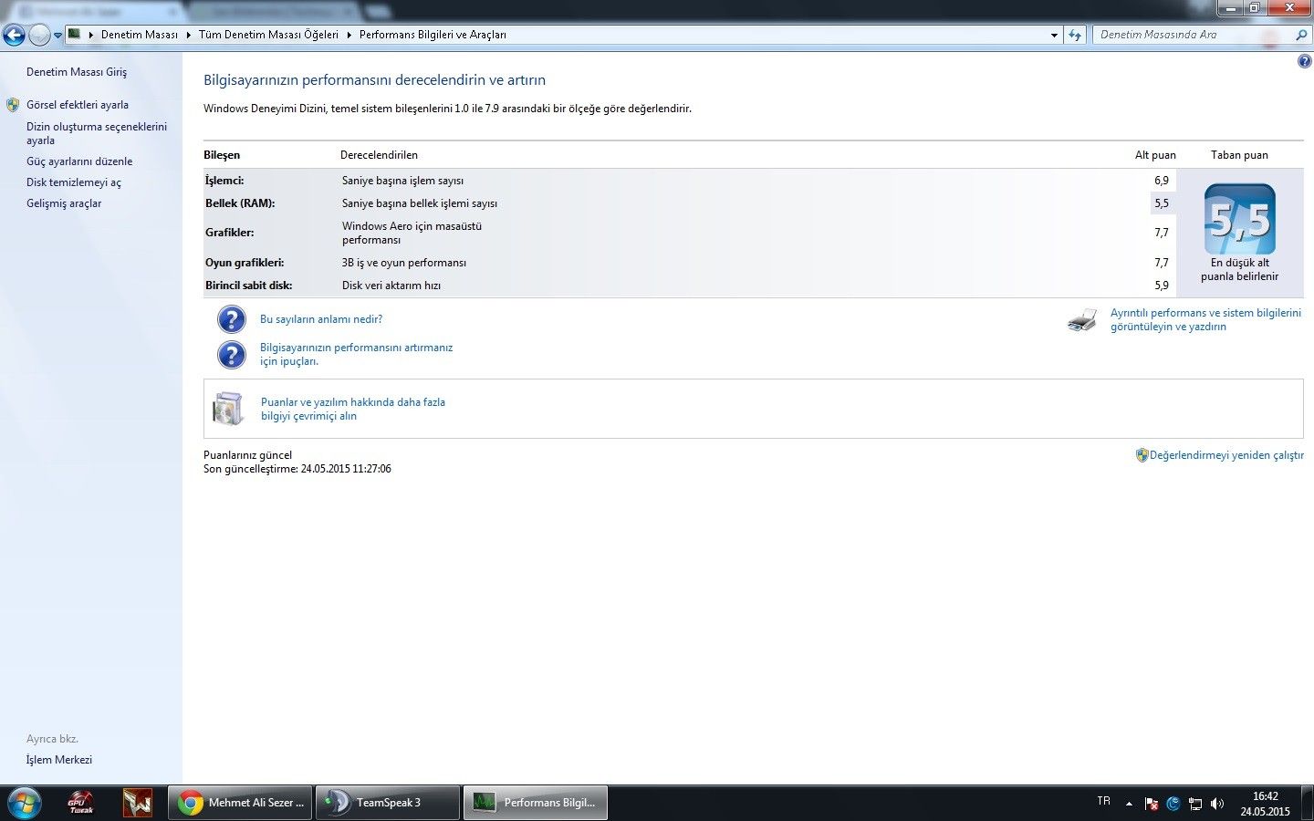The width and height of the screenshot is (1314, 821).
Task: Select the Grafikler row label
Action: 230,233
